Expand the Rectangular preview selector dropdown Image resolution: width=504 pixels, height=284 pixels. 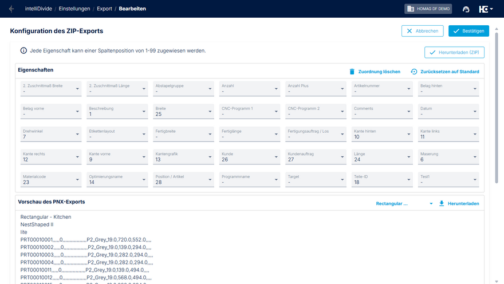click(431, 203)
